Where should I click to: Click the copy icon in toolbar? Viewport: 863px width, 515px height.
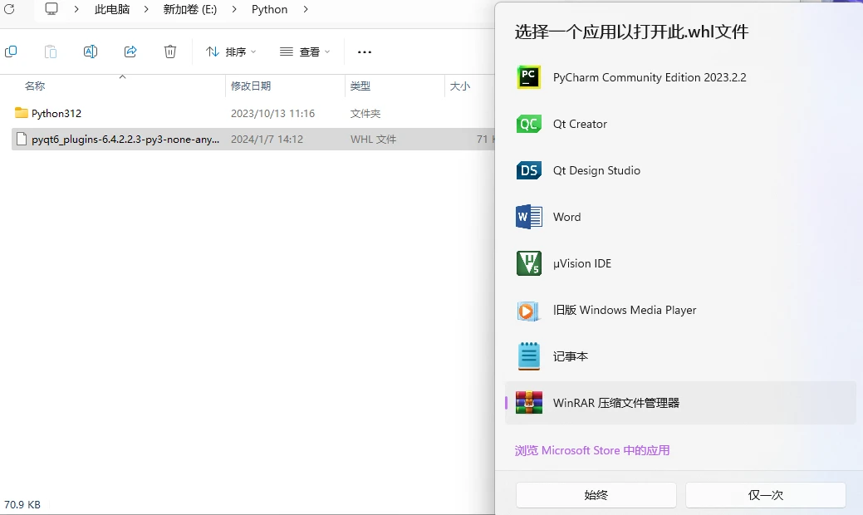[x=11, y=51]
